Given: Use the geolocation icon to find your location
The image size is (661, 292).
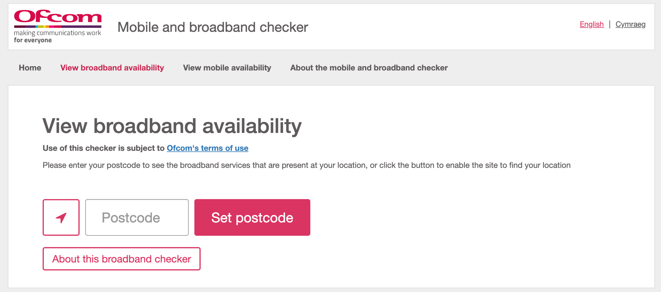Looking at the screenshot, I should pos(61,217).
